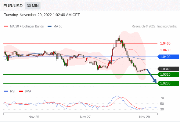Click the 9MA legend red swatch
Screen dimensions: 180x122
pyautogui.click(x=21, y=91)
